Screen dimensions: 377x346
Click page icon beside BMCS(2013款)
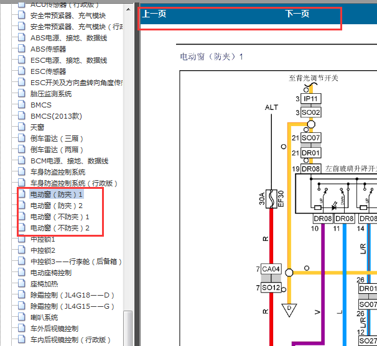point(22,116)
